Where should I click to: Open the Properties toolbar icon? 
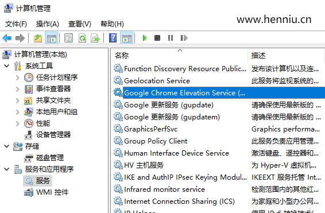coord(68,38)
